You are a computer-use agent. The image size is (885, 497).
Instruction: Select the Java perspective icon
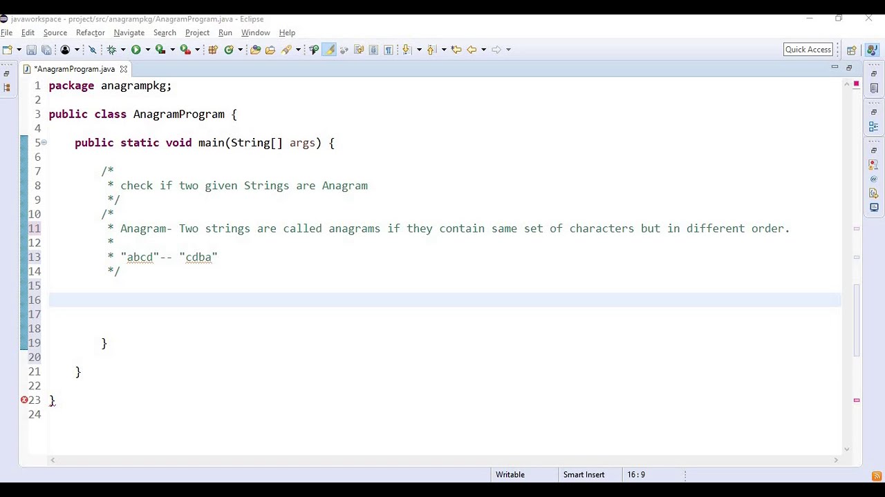tap(872, 50)
